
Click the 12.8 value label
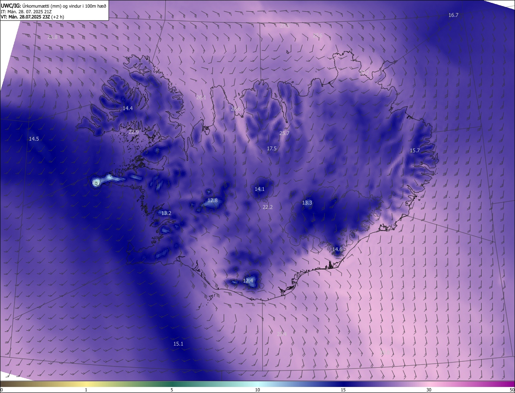(212, 201)
